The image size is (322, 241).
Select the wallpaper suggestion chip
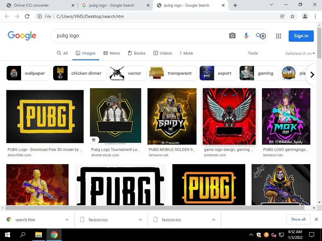coord(28,73)
